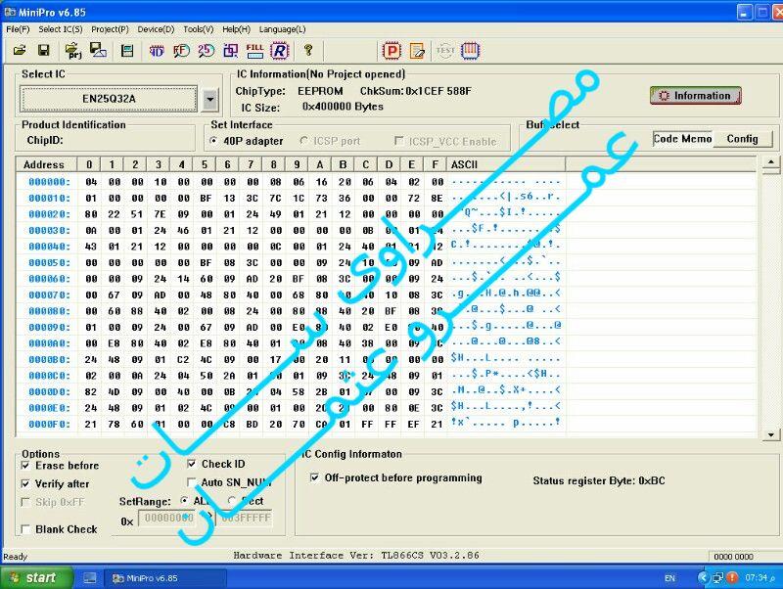Toggle the Blank Check checkbox
This screenshot has width=783, height=589.
(25, 529)
